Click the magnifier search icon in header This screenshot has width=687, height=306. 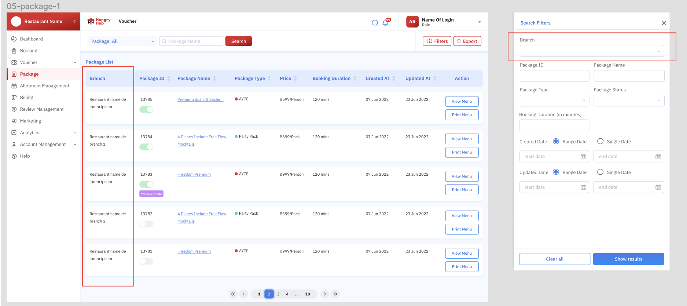[375, 23]
